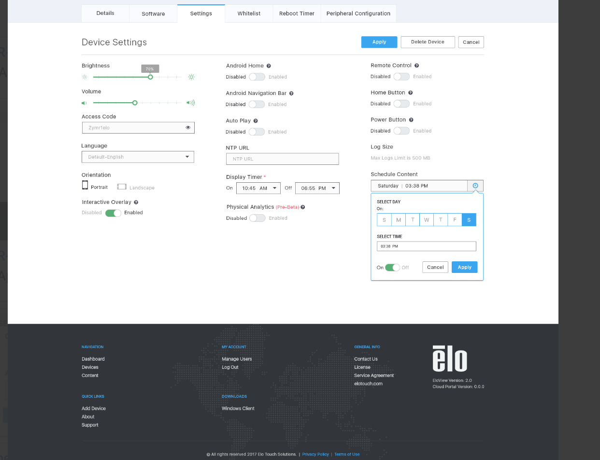Click the brightness slider handle
The height and width of the screenshot is (460, 600).
pyautogui.click(x=150, y=77)
